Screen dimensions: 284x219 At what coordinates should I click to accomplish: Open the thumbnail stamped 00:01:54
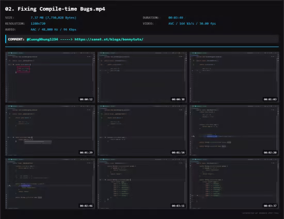[142, 131]
